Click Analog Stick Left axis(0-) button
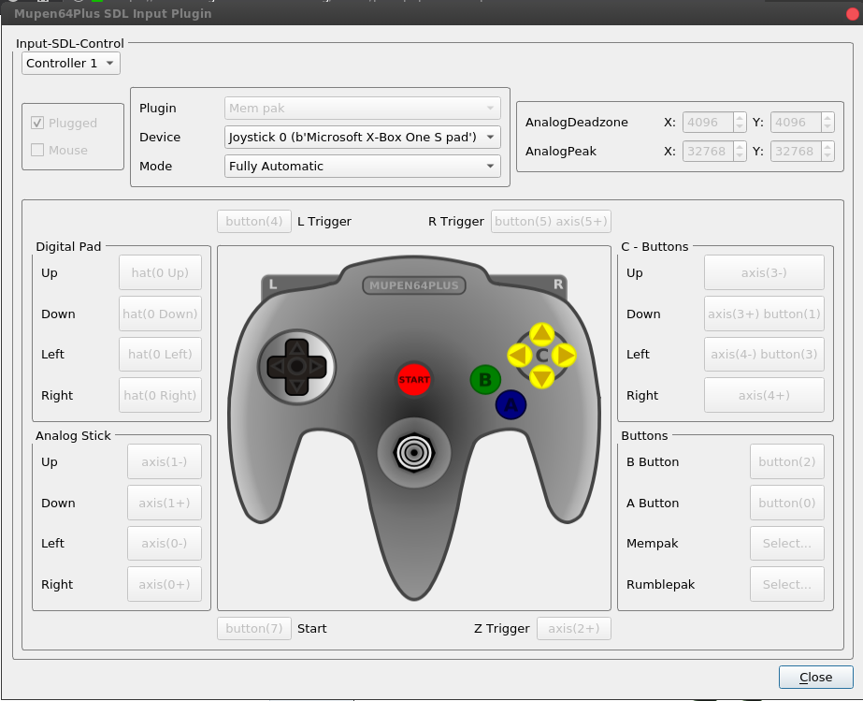The width and height of the screenshot is (863, 701). [x=165, y=544]
